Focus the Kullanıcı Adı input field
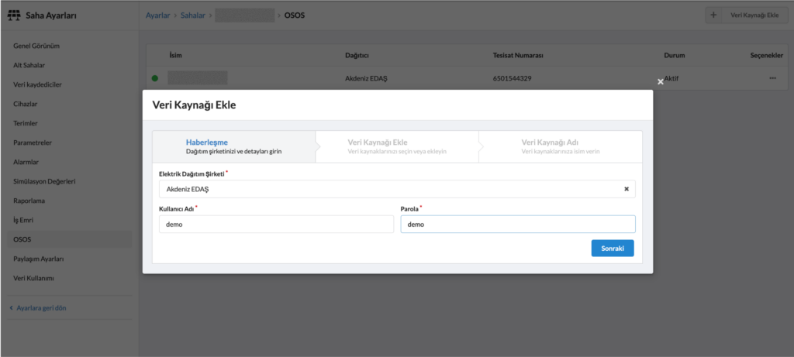This screenshot has height=357, width=794. (275, 224)
